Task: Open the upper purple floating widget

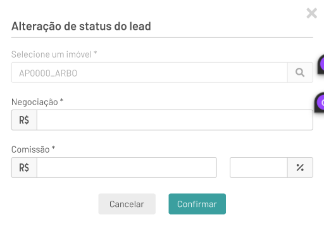Action: coord(321,64)
